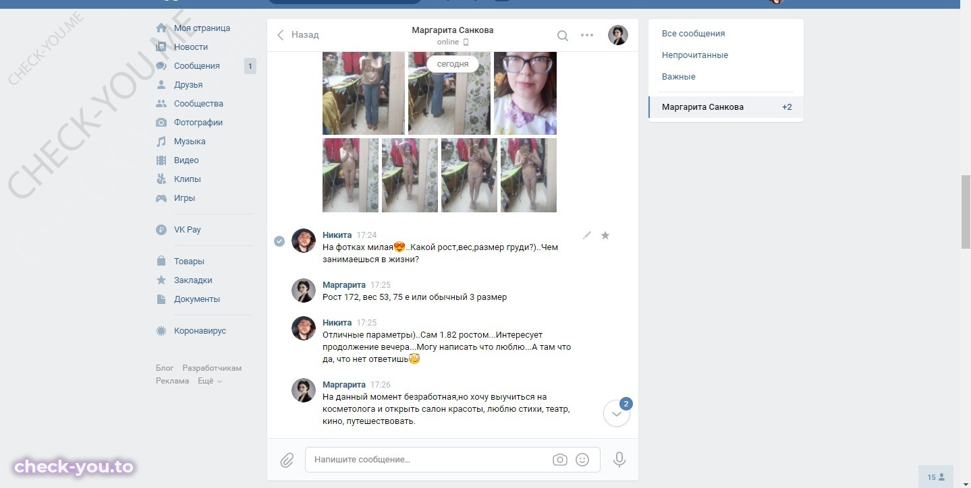Open the Друзья section
Viewport: 971px width, 488px height.
coord(188,85)
